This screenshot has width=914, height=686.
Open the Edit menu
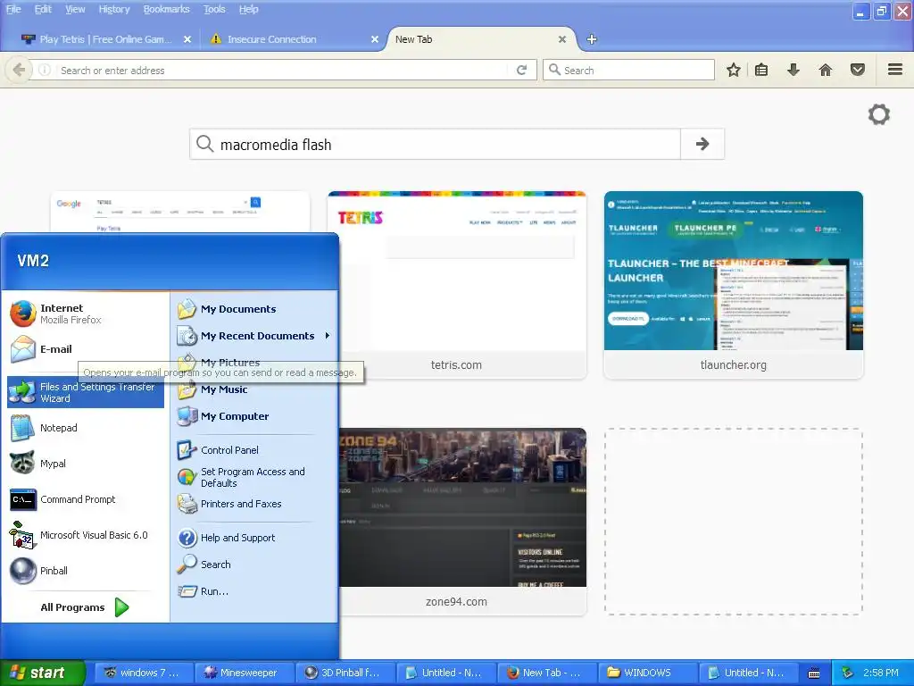point(43,9)
